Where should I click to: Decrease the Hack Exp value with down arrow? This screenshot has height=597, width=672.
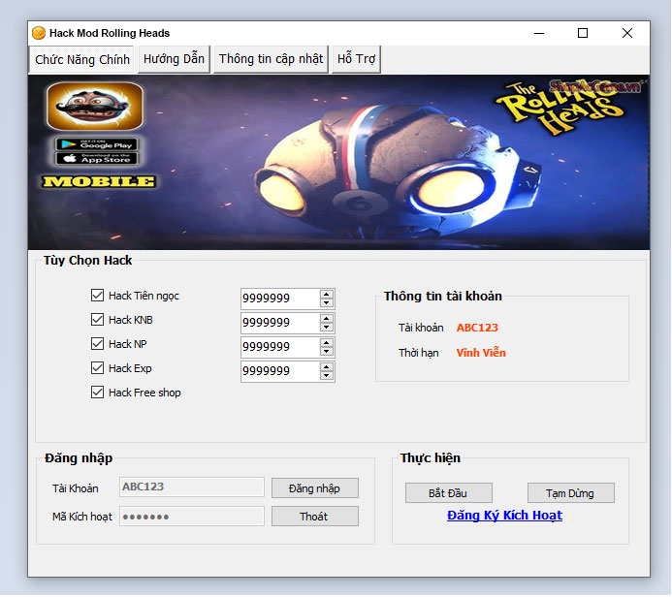pos(327,376)
